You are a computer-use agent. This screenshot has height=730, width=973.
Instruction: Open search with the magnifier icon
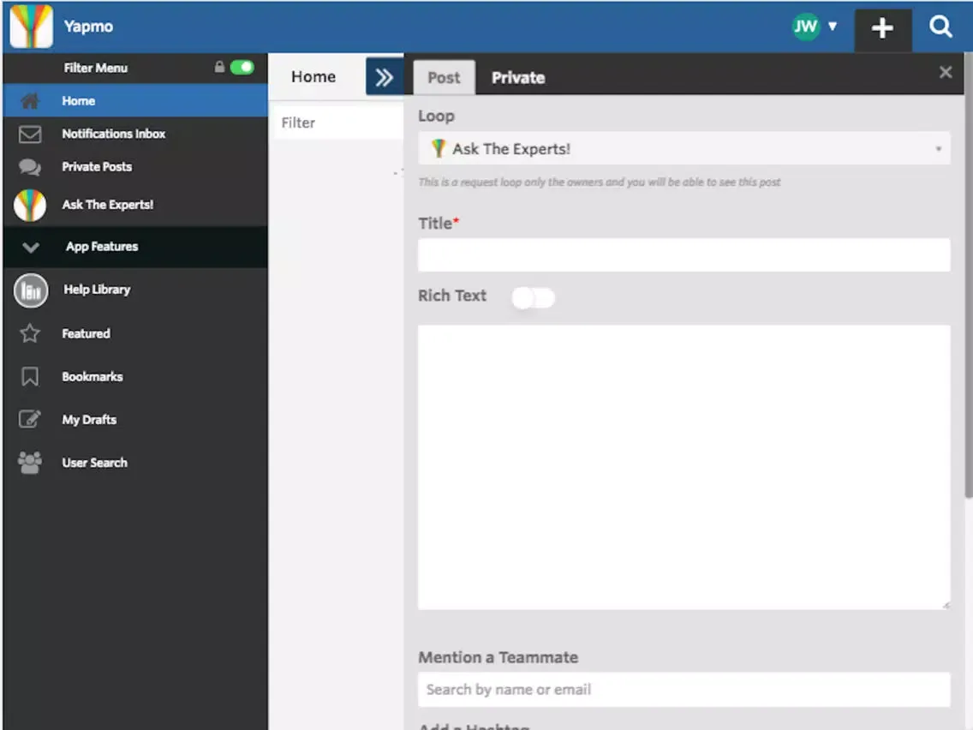[x=940, y=27]
